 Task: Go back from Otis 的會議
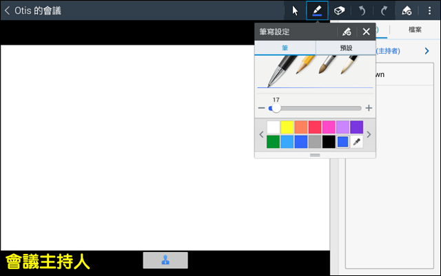pyautogui.click(x=8, y=11)
